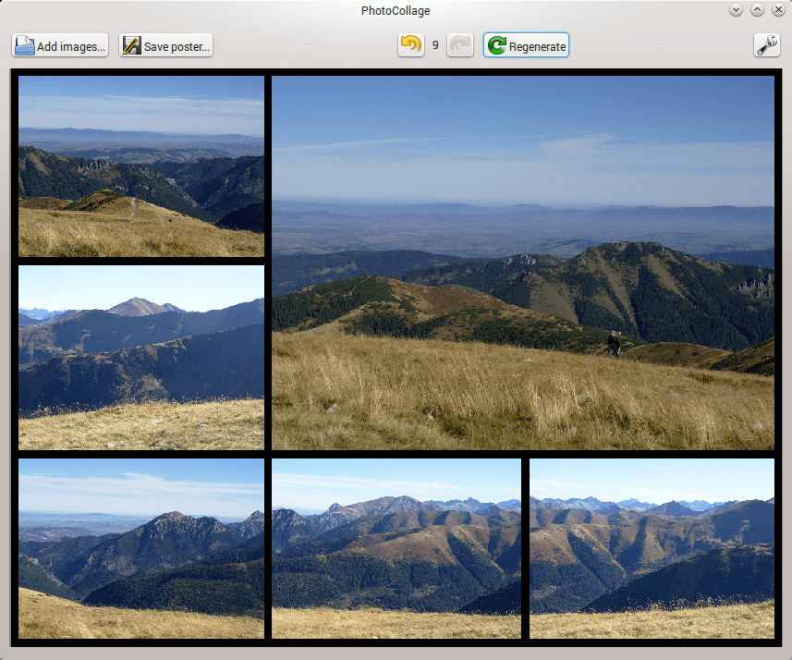792x660 pixels.
Task: Click the Add images button
Action: pos(60,45)
